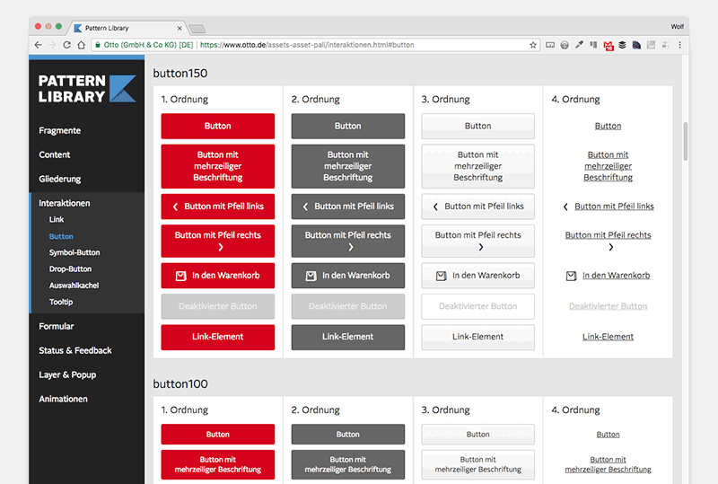Image resolution: width=718 pixels, height=484 pixels.
Task: Collapse the Interaktionen sidebar section
Action: pos(65,203)
